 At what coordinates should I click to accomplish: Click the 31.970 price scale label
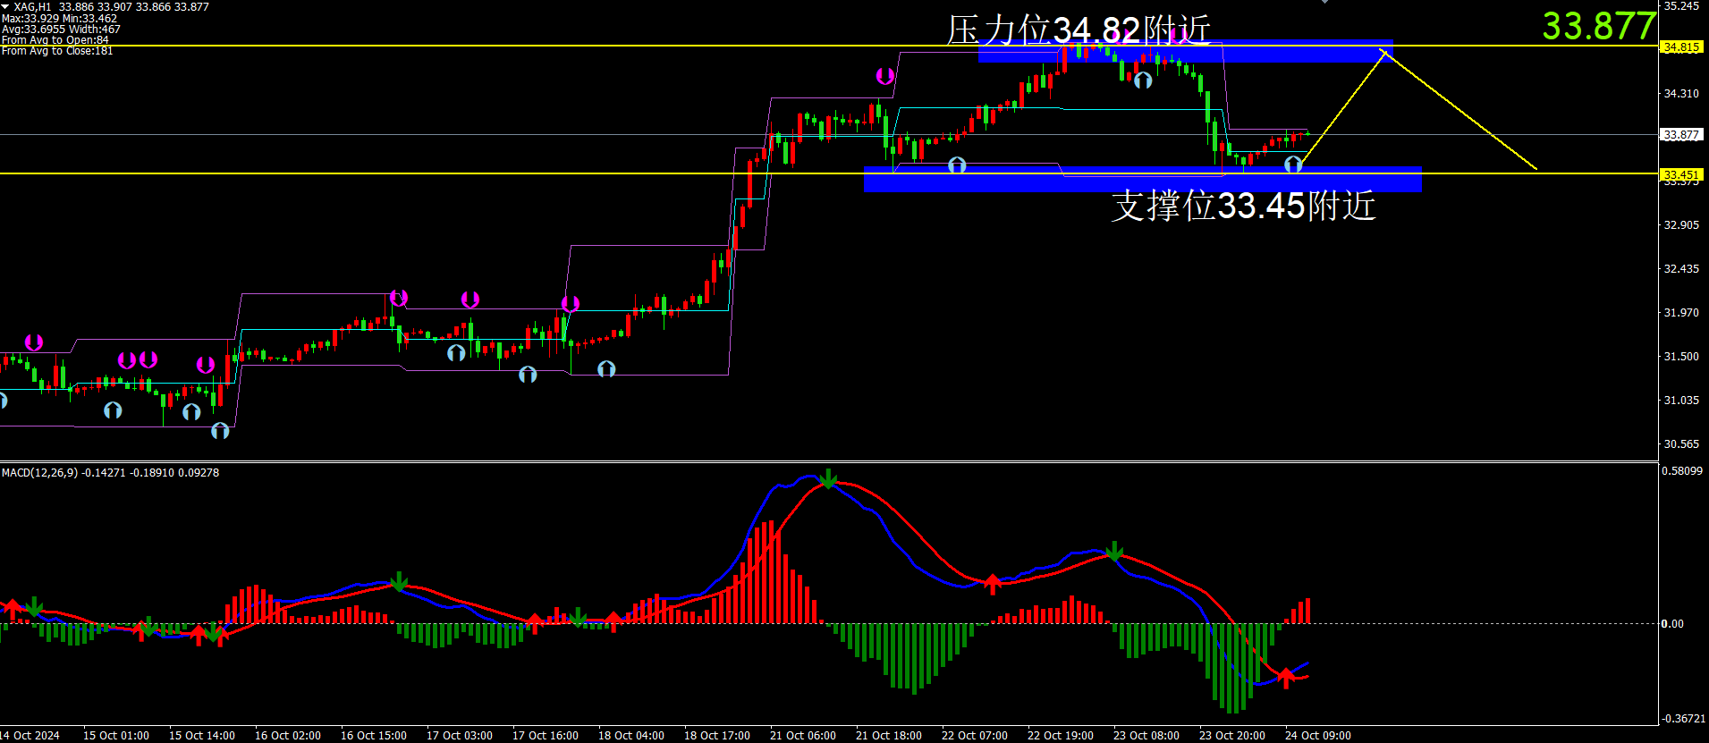pyautogui.click(x=1681, y=312)
